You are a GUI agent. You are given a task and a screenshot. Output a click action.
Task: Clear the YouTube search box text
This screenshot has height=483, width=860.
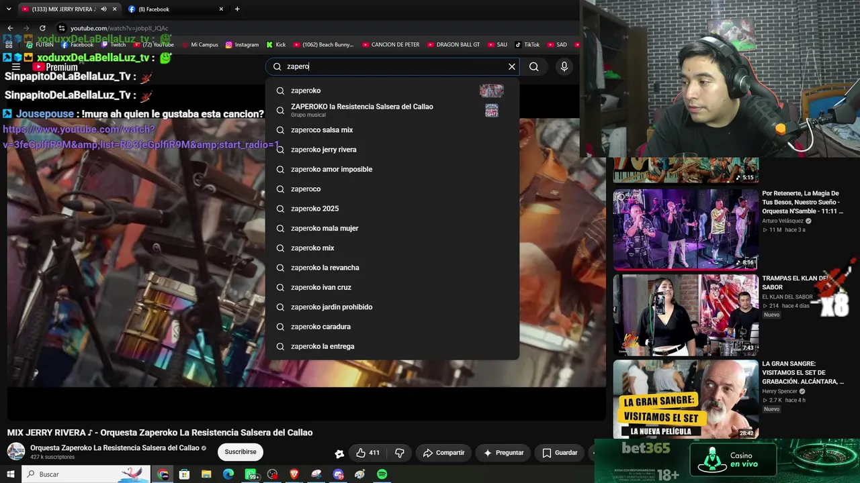(512, 66)
